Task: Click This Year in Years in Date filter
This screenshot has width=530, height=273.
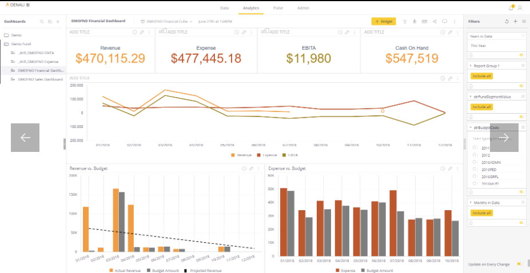Action: (479, 46)
